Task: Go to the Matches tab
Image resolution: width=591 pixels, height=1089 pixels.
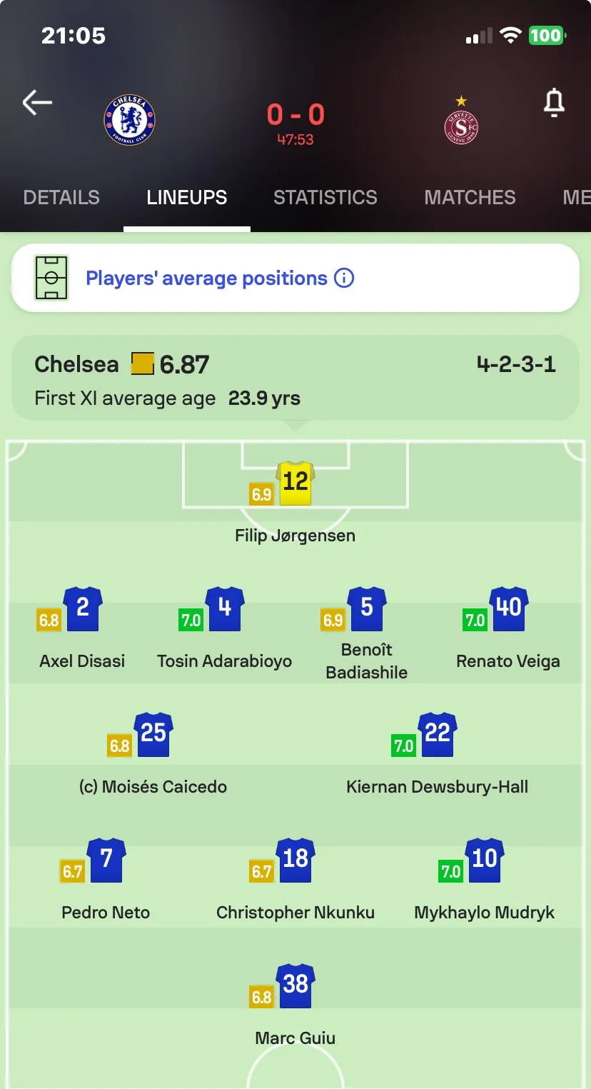Action: [x=470, y=198]
